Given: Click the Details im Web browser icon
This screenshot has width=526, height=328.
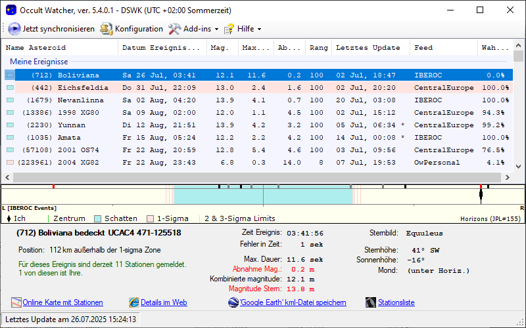Looking at the screenshot, I should tap(134, 302).
